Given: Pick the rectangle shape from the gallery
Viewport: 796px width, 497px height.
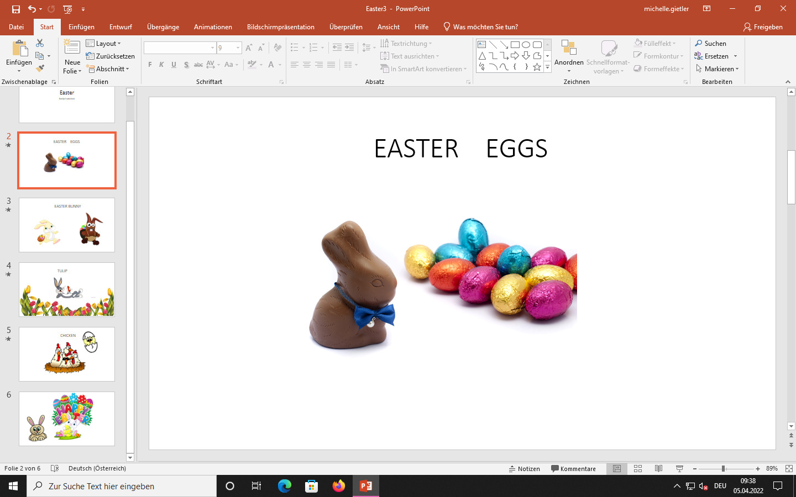Looking at the screenshot, I should click(515, 45).
